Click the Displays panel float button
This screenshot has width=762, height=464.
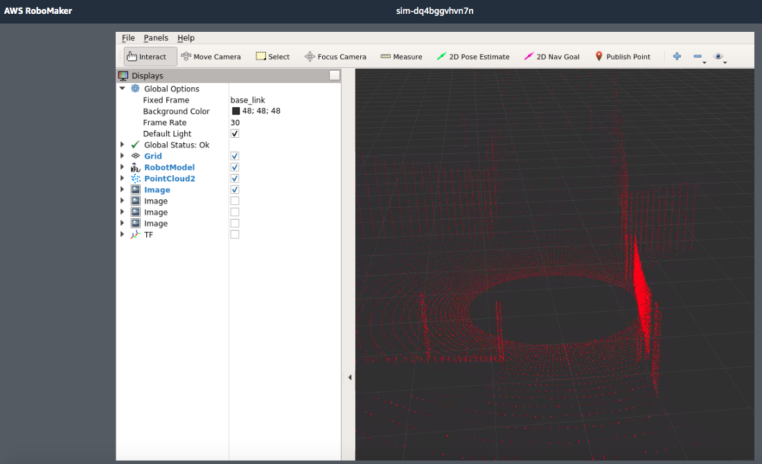(335, 75)
